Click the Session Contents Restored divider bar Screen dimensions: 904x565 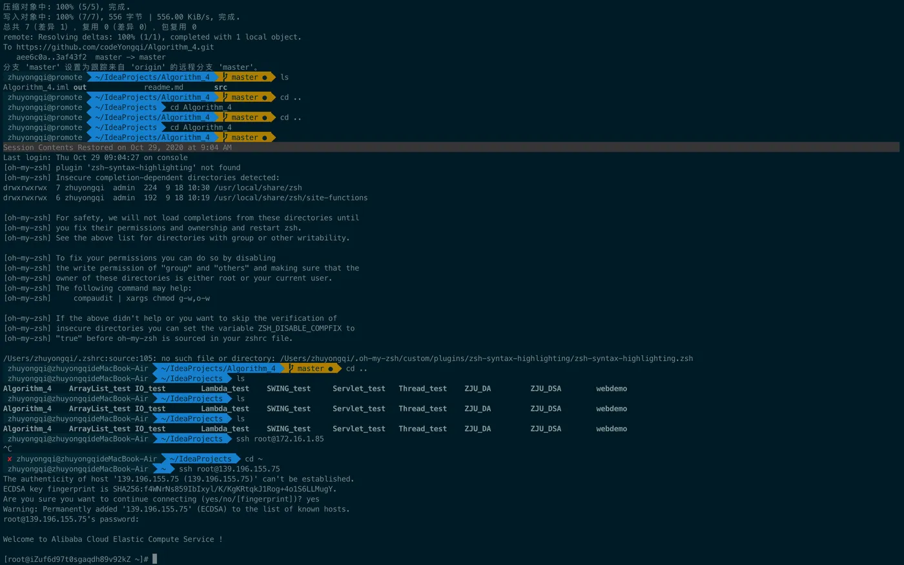pyautogui.click(x=451, y=147)
